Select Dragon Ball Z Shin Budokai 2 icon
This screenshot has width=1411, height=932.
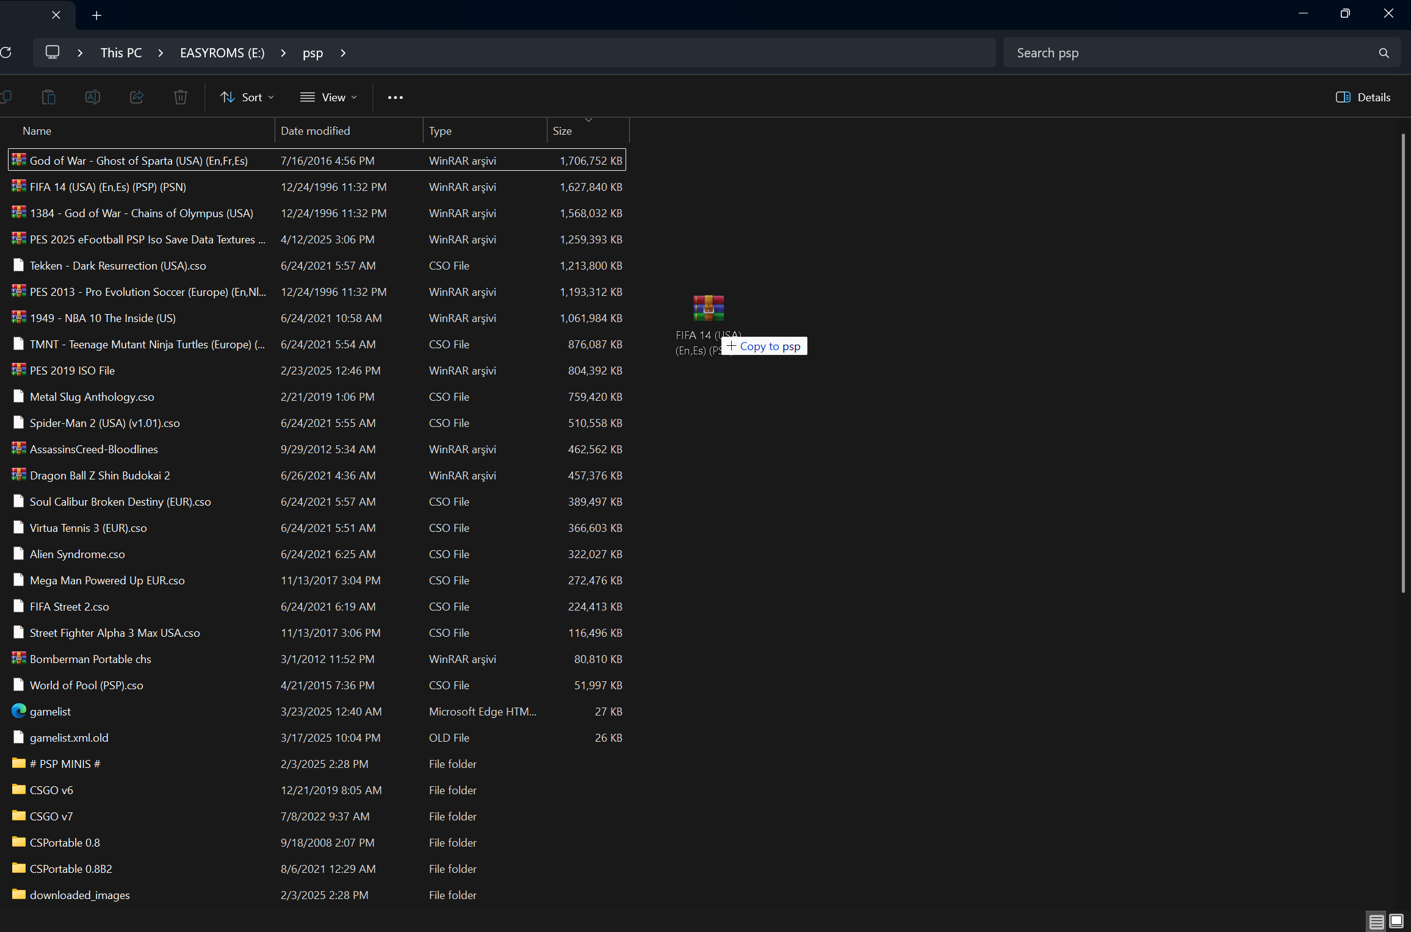19,475
